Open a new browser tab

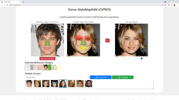coord(23,2)
